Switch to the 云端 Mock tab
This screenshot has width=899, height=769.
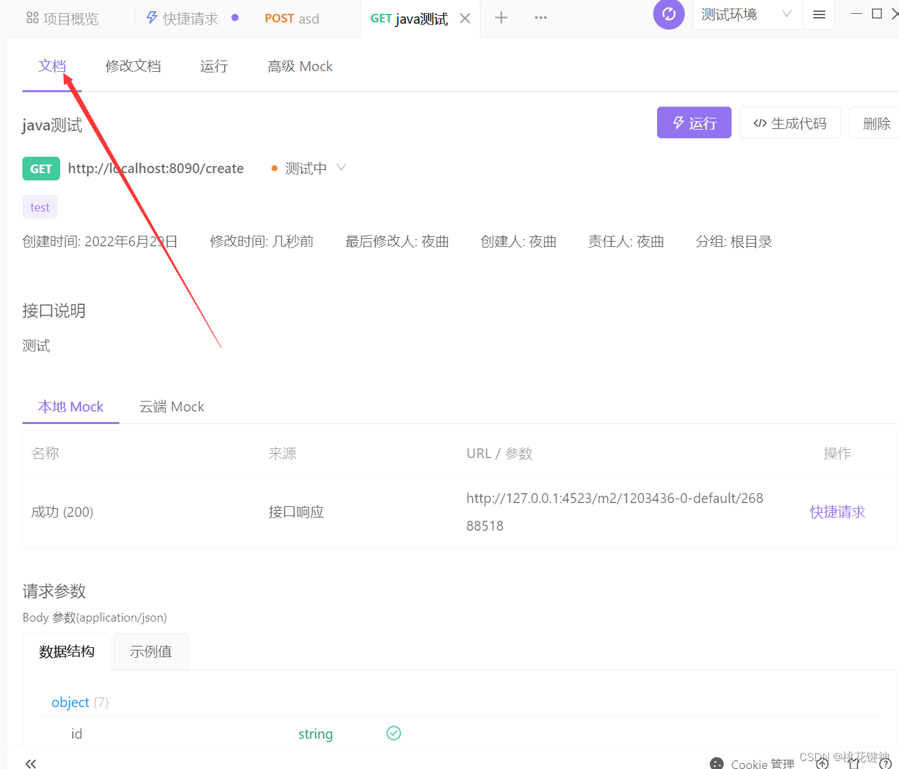pos(172,407)
